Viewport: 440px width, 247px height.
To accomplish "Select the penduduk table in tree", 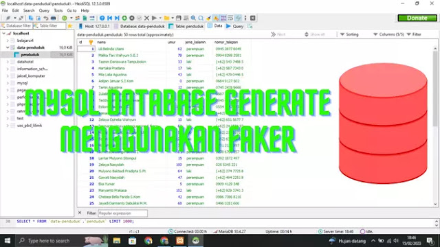I will 30,55.
